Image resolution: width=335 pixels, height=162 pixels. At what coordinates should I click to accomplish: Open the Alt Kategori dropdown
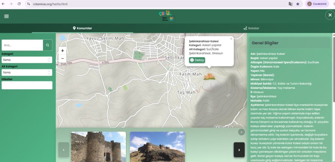coord(27,73)
